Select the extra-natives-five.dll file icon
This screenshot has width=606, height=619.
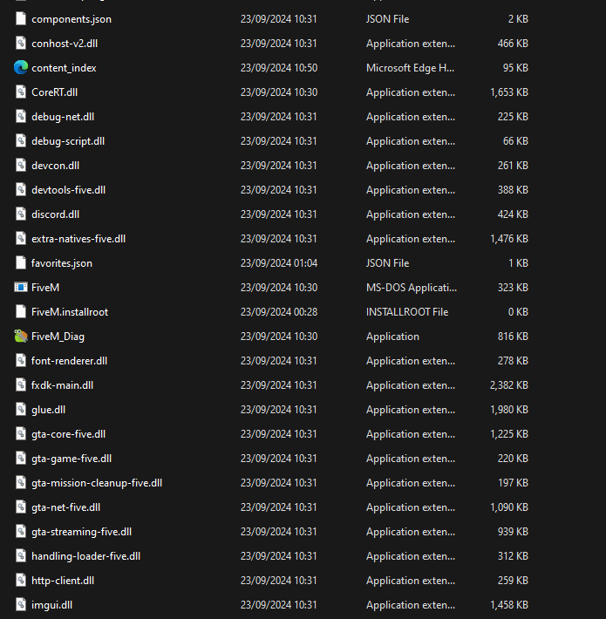tap(21, 238)
